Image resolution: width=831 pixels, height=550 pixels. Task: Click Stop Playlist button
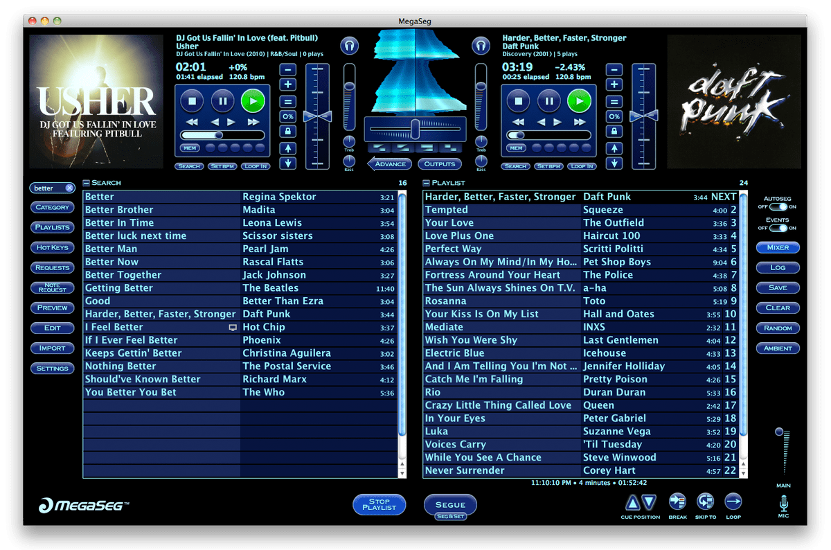[x=379, y=505]
